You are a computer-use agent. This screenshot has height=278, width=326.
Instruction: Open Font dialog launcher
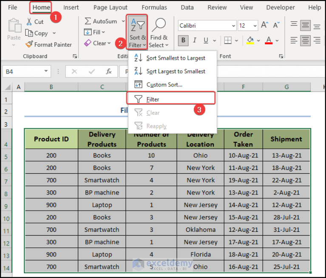click(x=281, y=56)
